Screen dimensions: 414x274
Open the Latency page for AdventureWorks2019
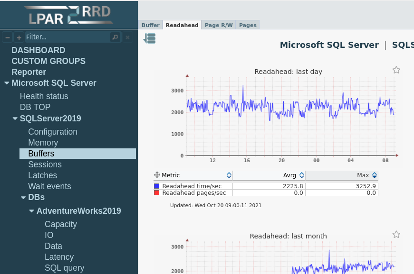pos(59,256)
